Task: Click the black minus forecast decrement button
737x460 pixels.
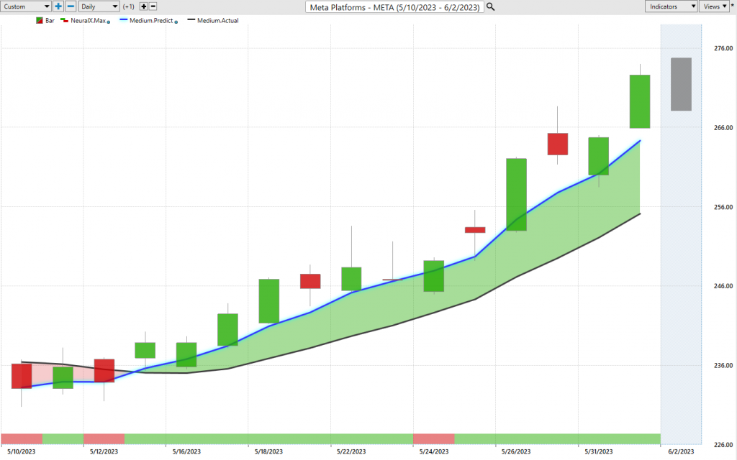Action: click(153, 6)
